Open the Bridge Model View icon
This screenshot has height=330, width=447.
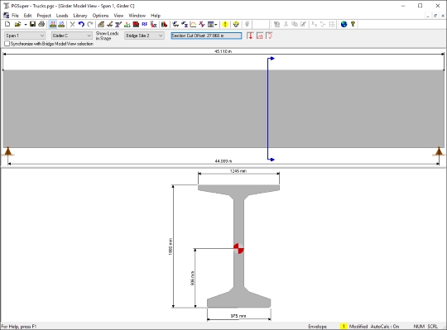[x=175, y=24]
